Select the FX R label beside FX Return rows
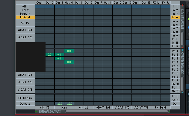 pos(175,100)
